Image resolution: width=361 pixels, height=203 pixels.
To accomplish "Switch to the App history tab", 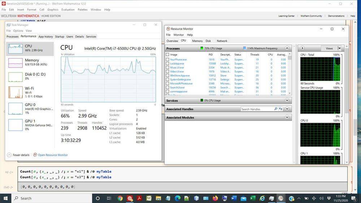I will tap(45, 36).
